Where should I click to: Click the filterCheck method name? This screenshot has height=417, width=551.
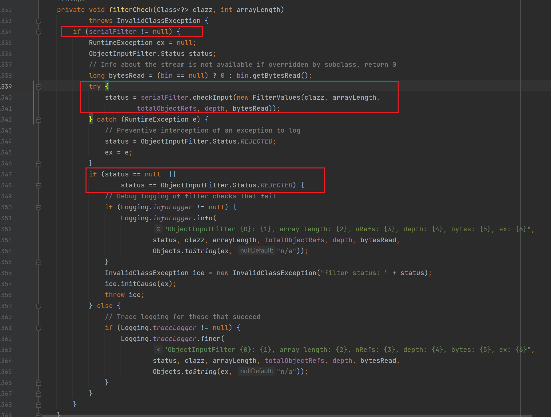(131, 10)
